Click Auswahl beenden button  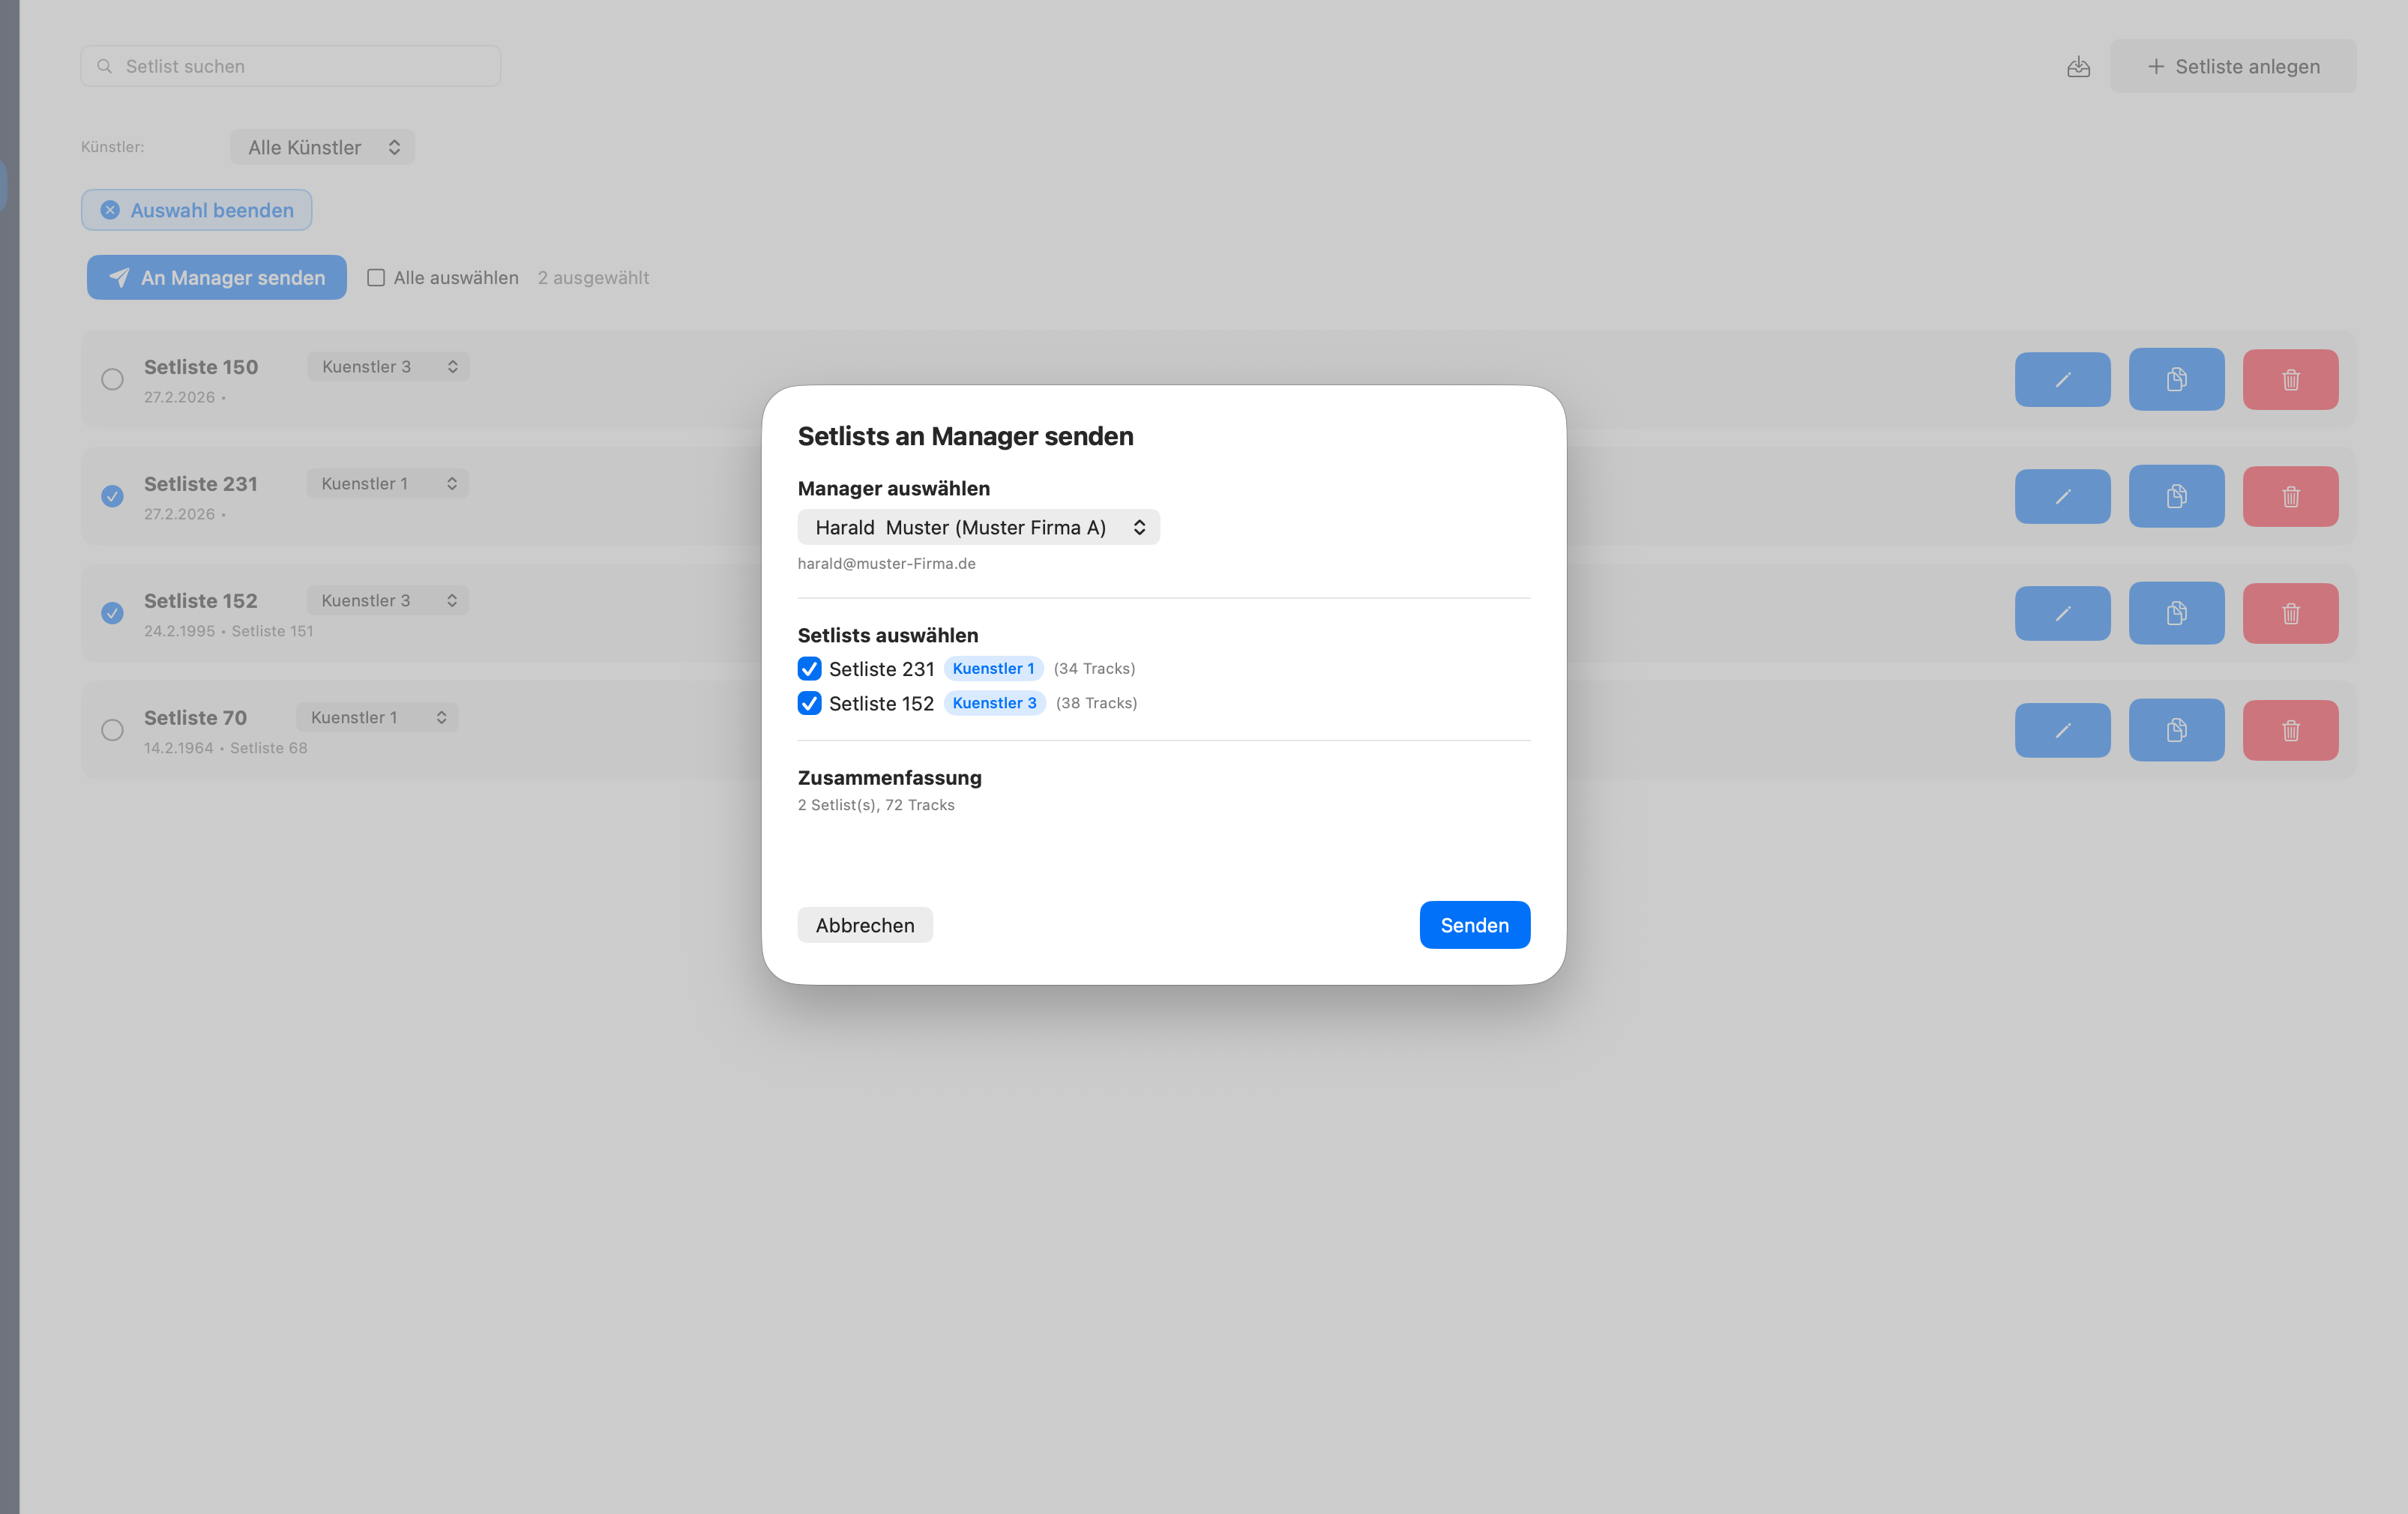[x=197, y=210]
